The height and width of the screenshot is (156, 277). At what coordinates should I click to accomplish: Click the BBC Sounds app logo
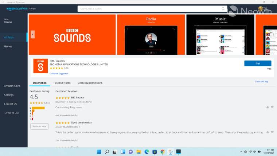(x=40, y=66)
